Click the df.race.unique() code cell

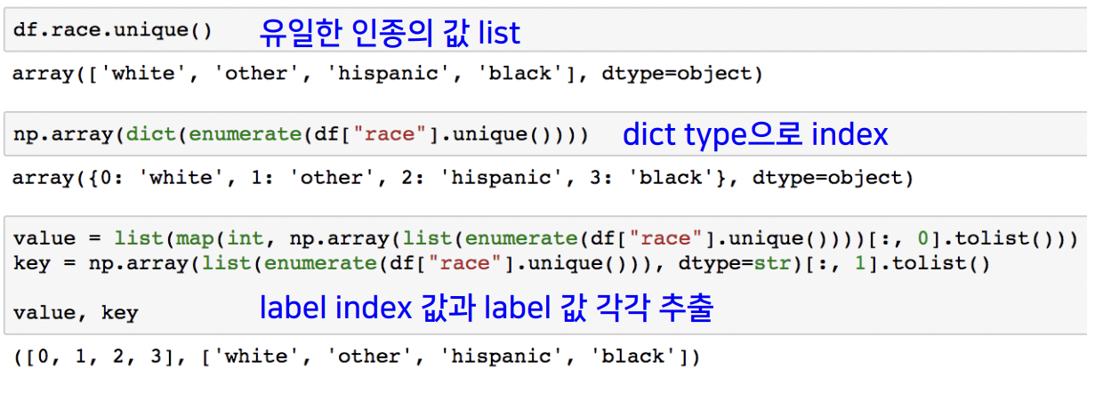tap(544, 32)
